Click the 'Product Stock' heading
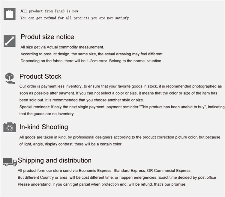225x197 pixels. 40,76
